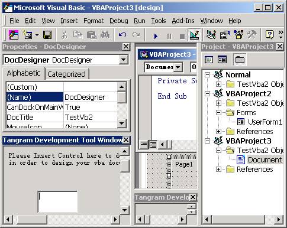Select the DocTitle property row
This screenshot has width=287, height=228.
coord(62,118)
